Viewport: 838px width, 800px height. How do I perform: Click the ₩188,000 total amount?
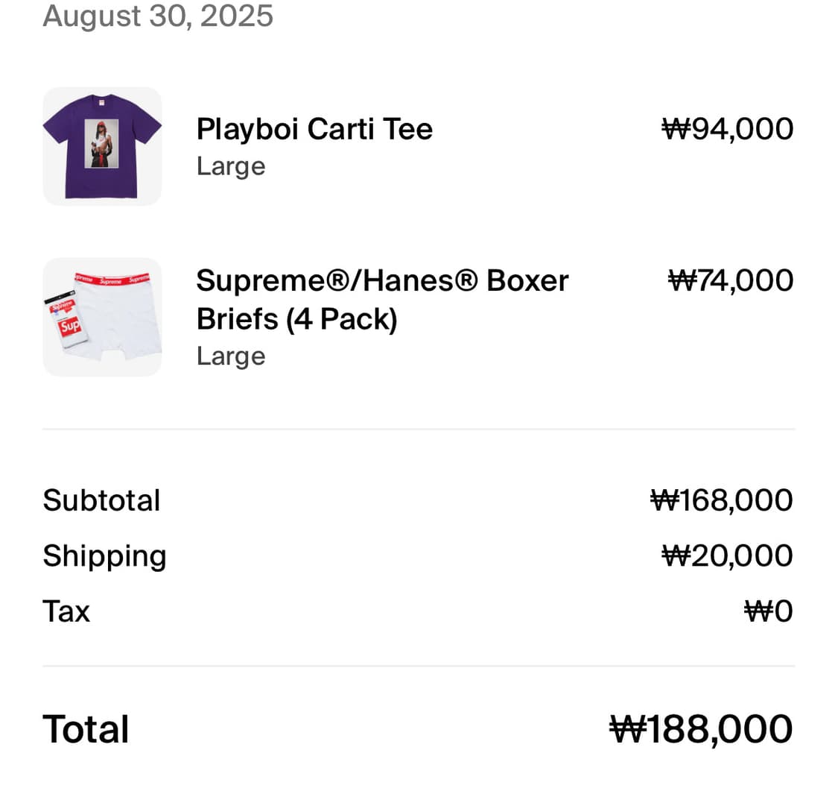tap(701, 729)
